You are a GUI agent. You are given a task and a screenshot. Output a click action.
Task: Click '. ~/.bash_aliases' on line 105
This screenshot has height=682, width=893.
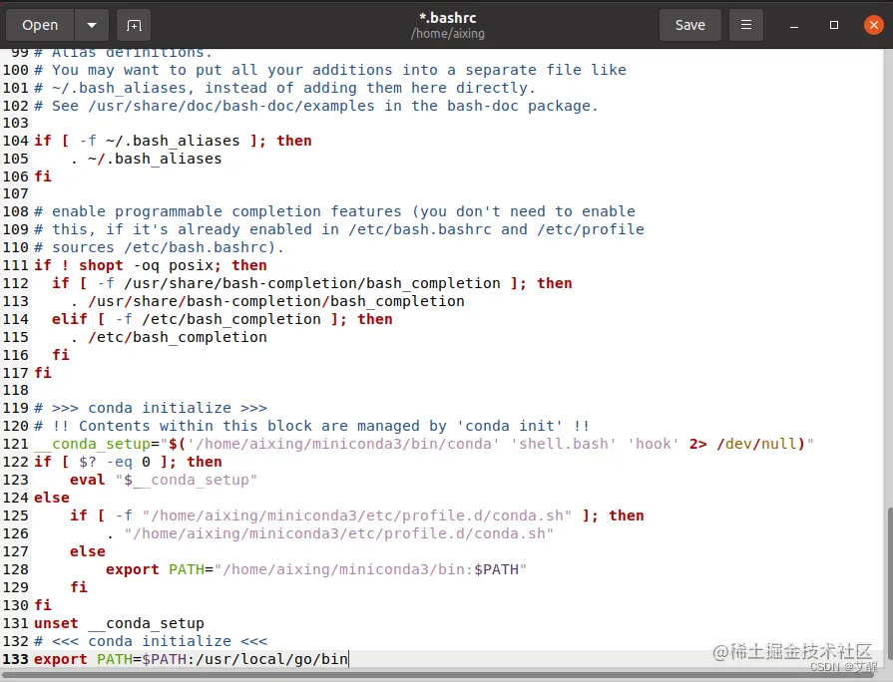(x=146, y=159)
